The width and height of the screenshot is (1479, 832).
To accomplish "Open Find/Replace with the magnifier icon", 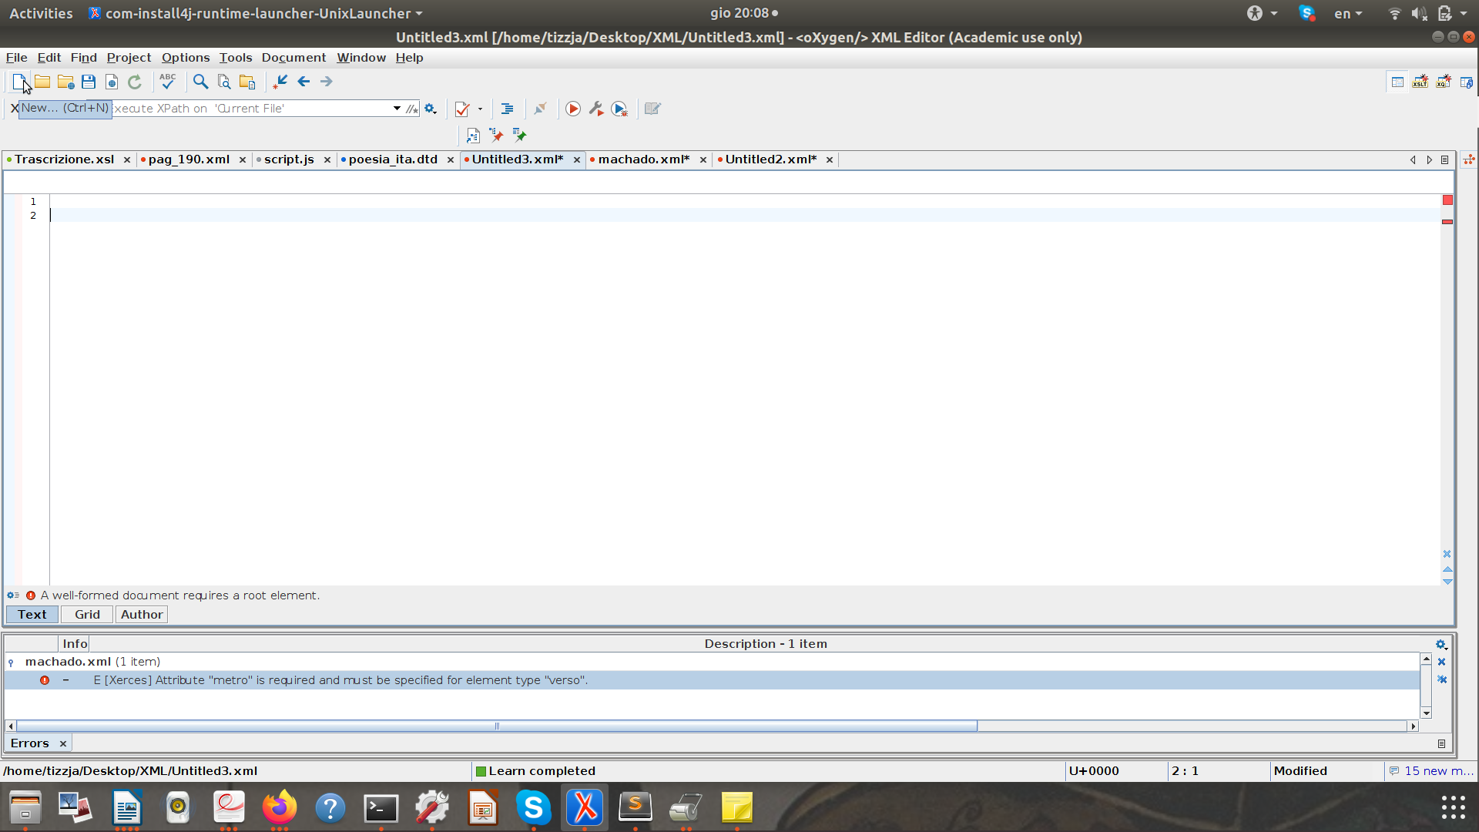I will [200, 82].
